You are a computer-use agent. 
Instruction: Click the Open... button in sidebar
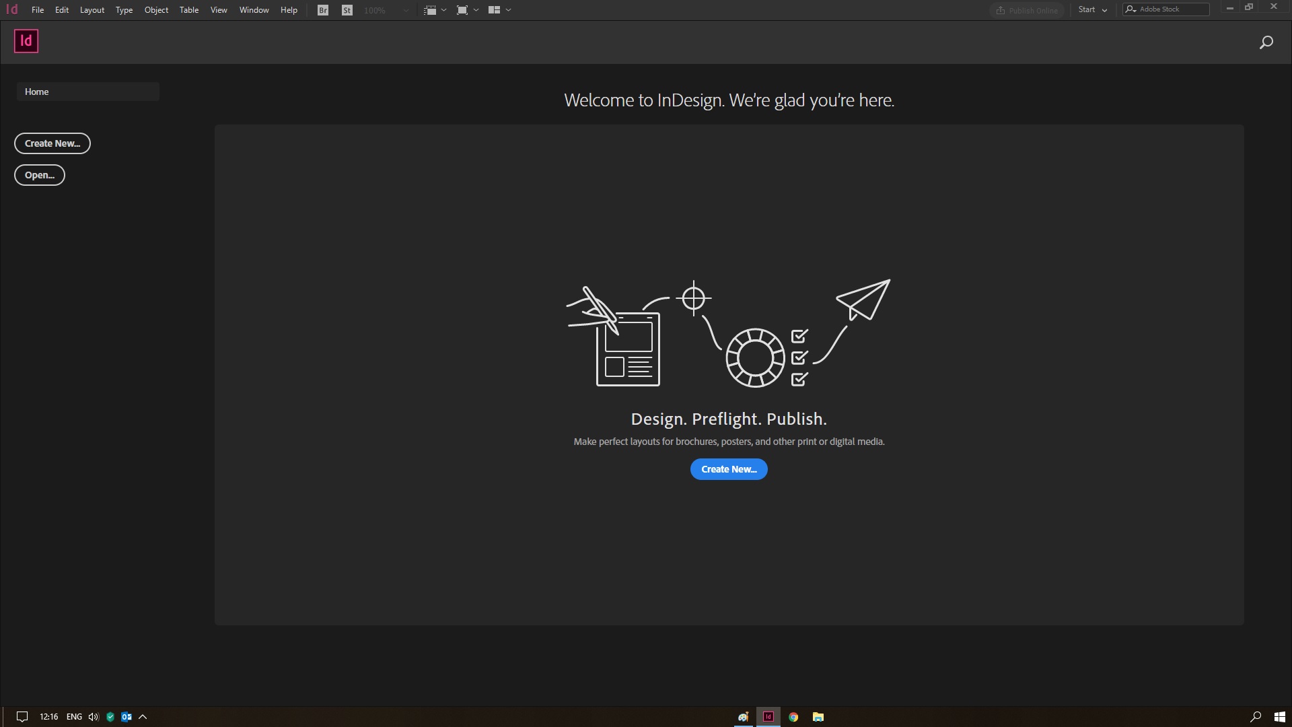point(40,175)
